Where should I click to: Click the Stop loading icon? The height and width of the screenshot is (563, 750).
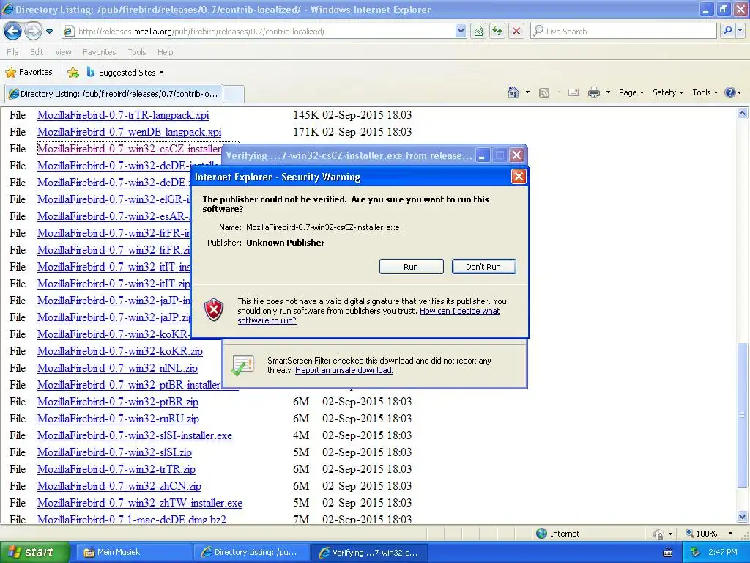pos(516,31)
